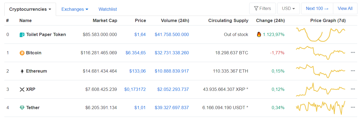Expand the Exchanges dropdown

pyautogui.click(x=75, y=9)
